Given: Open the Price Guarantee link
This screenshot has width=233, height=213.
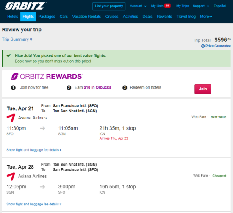Looking at the screenshot, I should pos(218,46).
